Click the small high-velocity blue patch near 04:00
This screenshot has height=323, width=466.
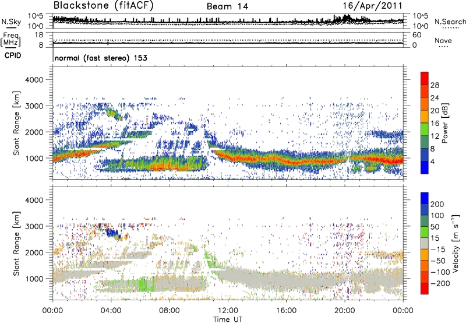point(113,233)
